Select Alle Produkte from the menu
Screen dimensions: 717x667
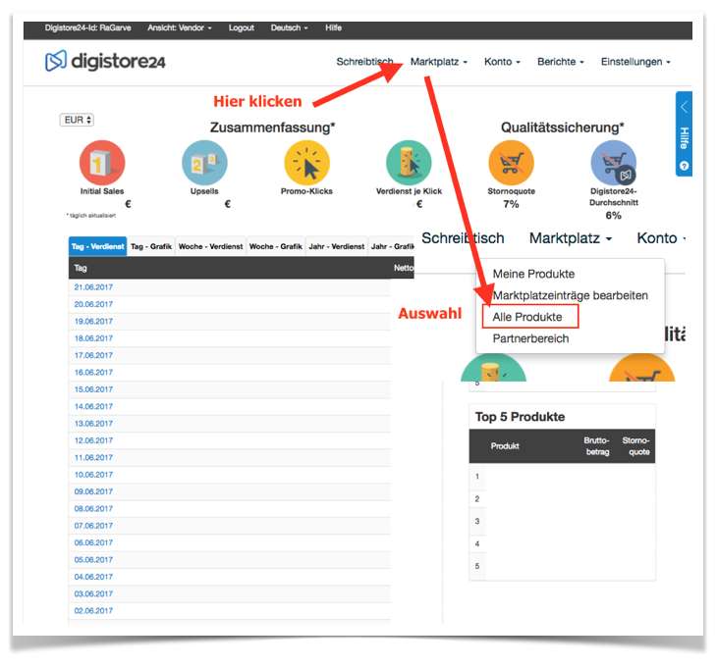[527, 317]
